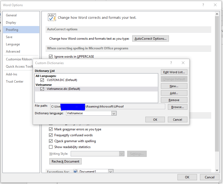Click the Edit Word List button
Viewport: 223px width, 184px height.
[x=174, y=72]
